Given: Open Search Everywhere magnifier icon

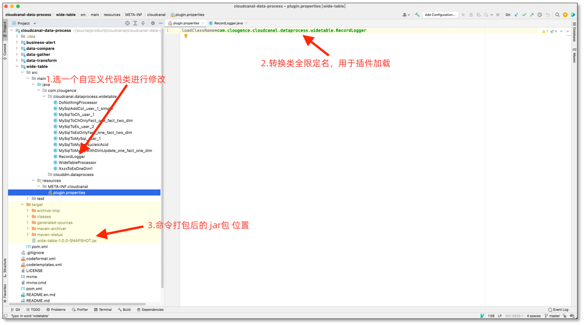Looking at the screenshot, I should (557, 15).
